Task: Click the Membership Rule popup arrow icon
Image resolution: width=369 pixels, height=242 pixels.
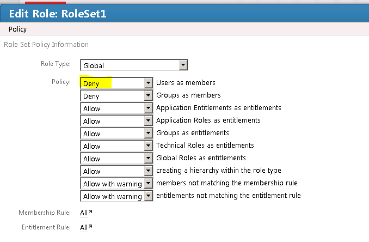Action: (x=90, y=211)
